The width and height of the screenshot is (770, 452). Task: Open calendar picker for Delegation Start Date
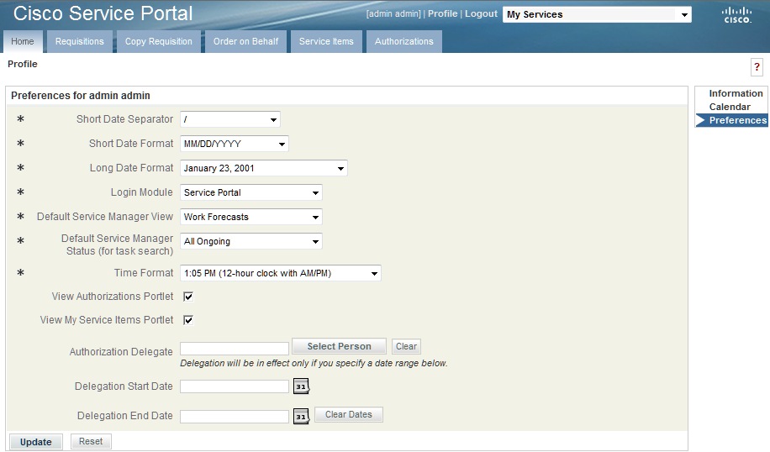[301, 386]
